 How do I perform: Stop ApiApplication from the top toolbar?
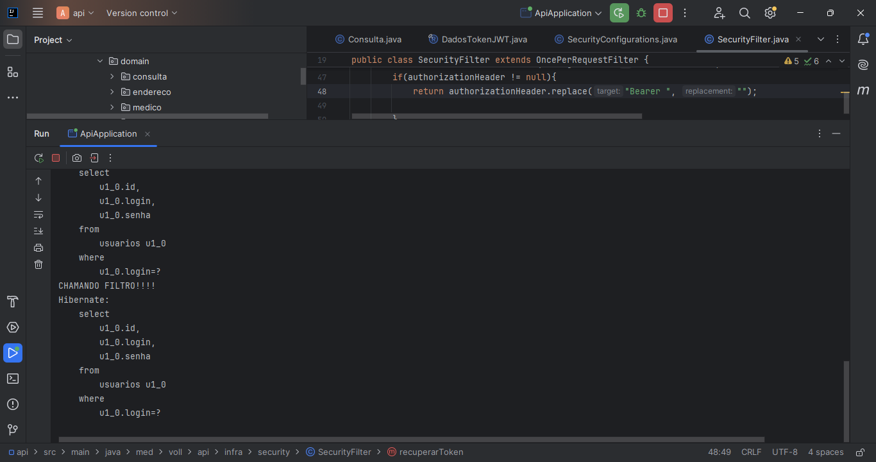click(663, 13)
